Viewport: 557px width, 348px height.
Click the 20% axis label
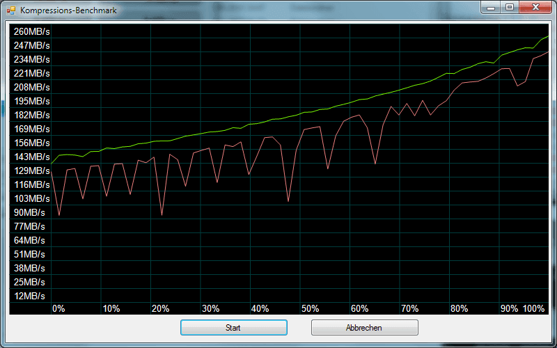(x=161, y=309)
